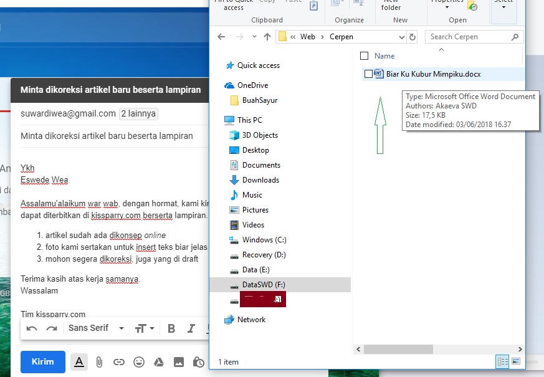Undo the last edit in compose toolbar
This screenshot has width=544, height=377.
tap(31, 328)
